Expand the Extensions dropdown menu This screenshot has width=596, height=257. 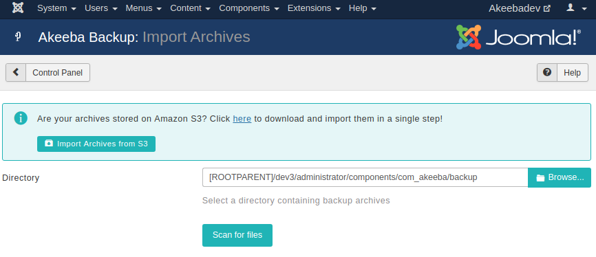tap(314, 8)
